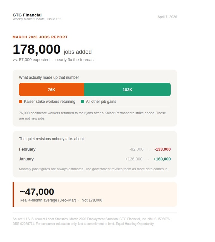
Task: Click the orange Kaiser strike legend swatch
Action: coord(21,102)
